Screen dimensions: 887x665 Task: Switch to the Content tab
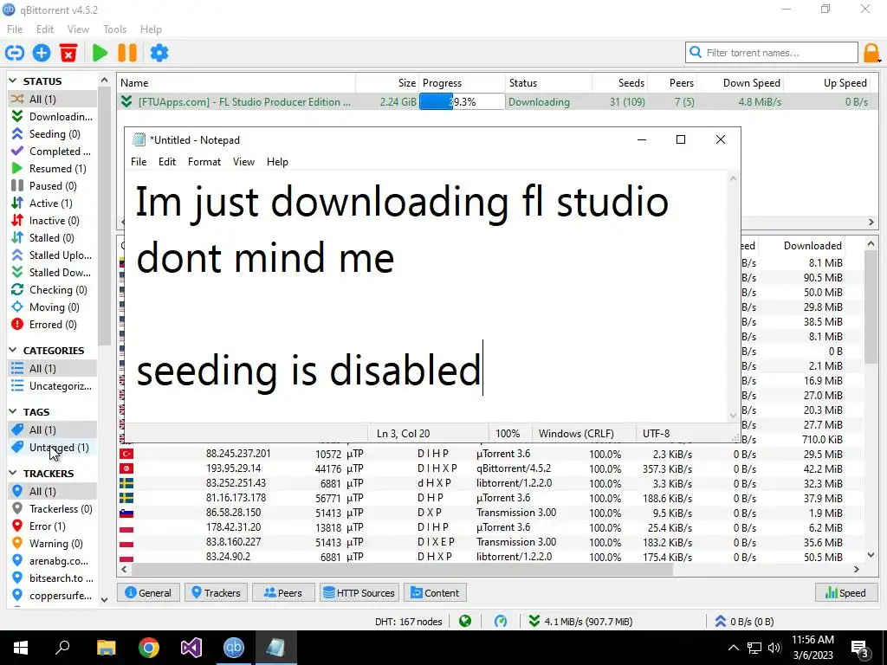tap(435, 593)
